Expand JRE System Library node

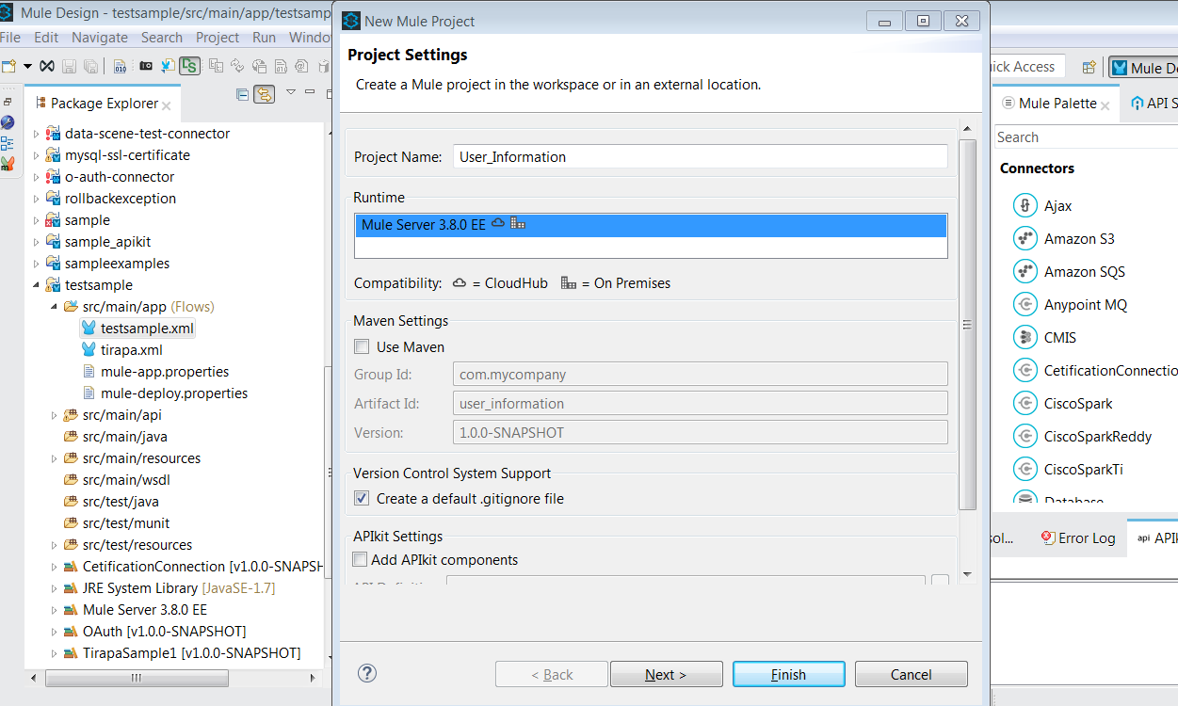pyautogui.click(x=54, y=589)
